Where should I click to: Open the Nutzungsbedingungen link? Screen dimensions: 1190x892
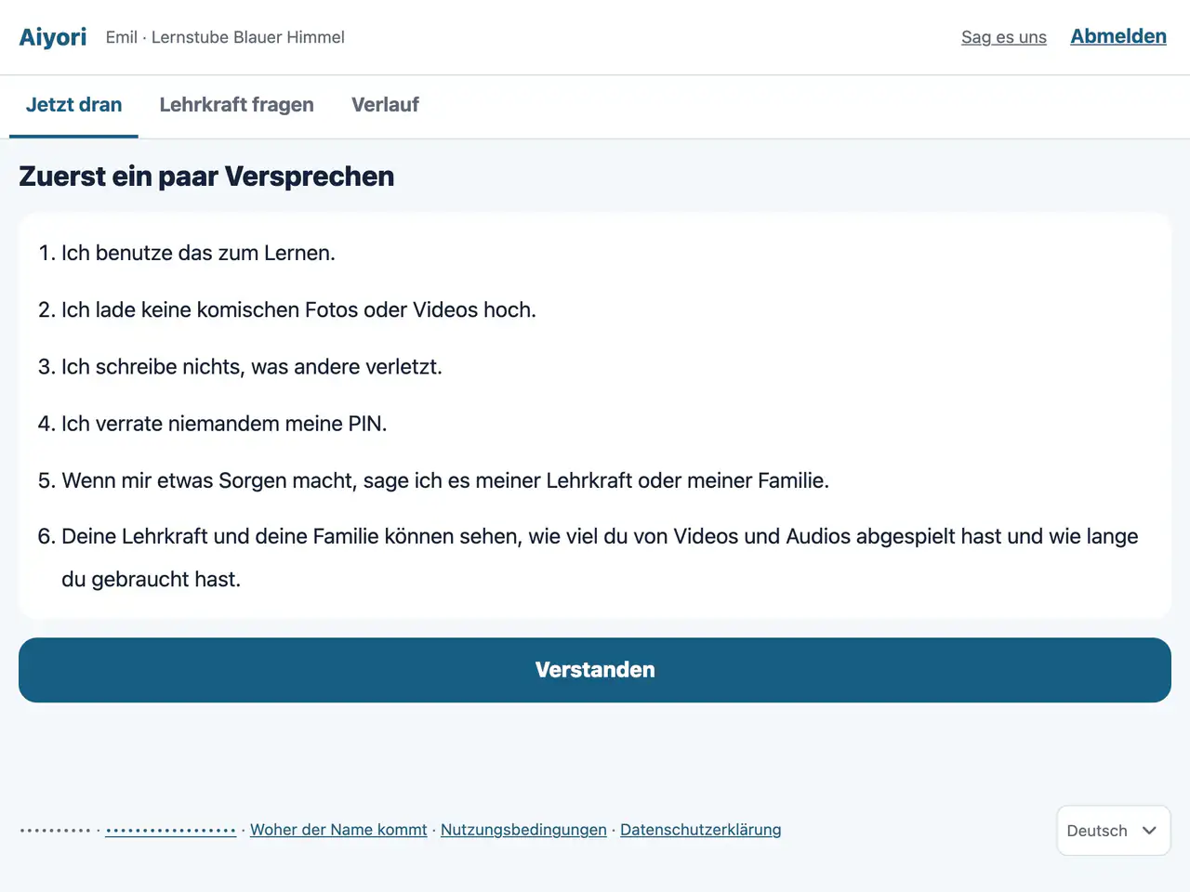tap(523, 830)
